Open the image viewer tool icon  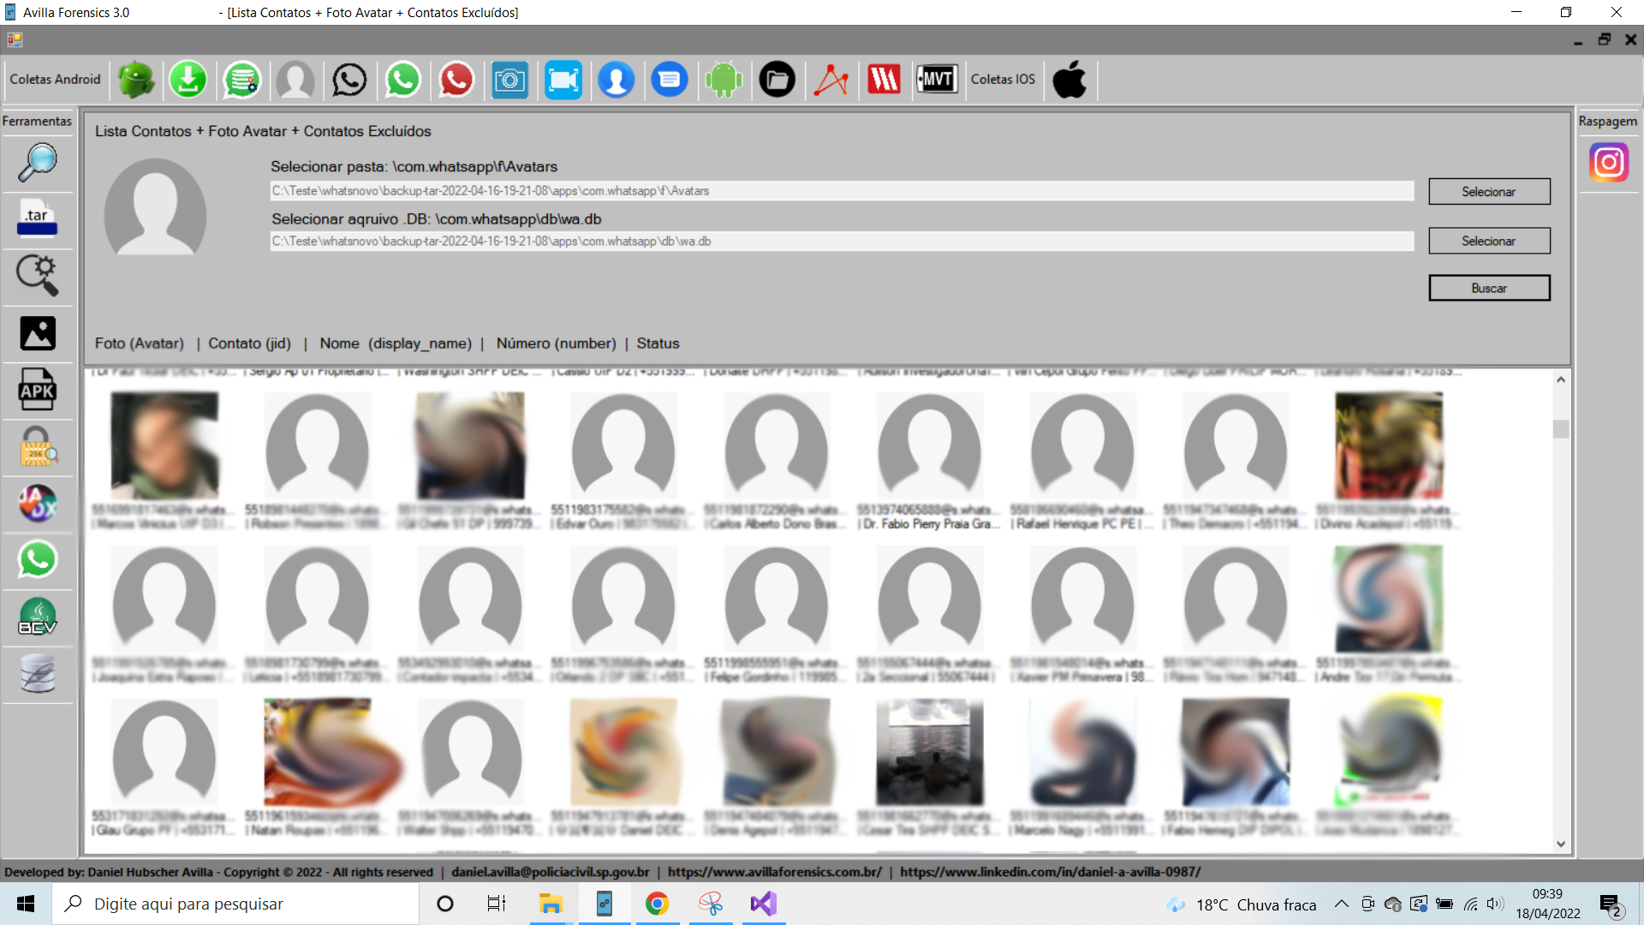coord(38,333)
